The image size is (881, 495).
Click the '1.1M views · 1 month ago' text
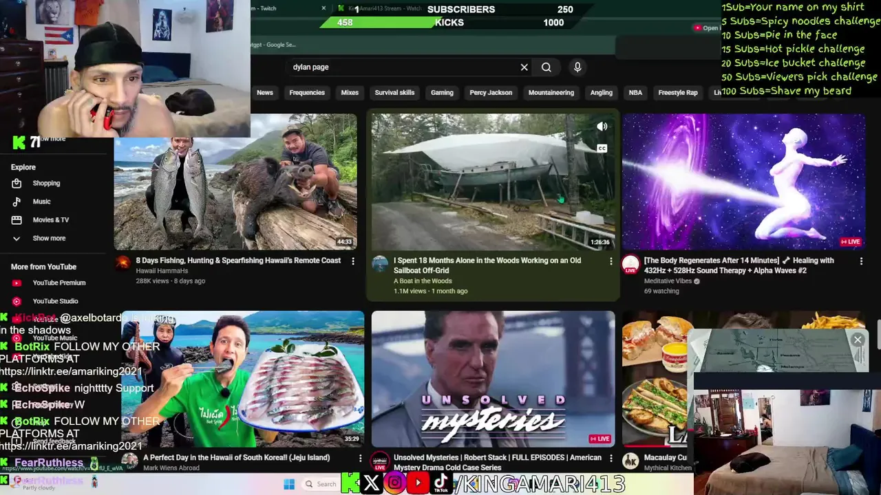(x=430, y=291)
